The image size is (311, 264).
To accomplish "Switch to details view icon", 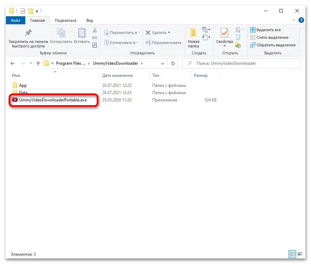I will tap(292, 254).
